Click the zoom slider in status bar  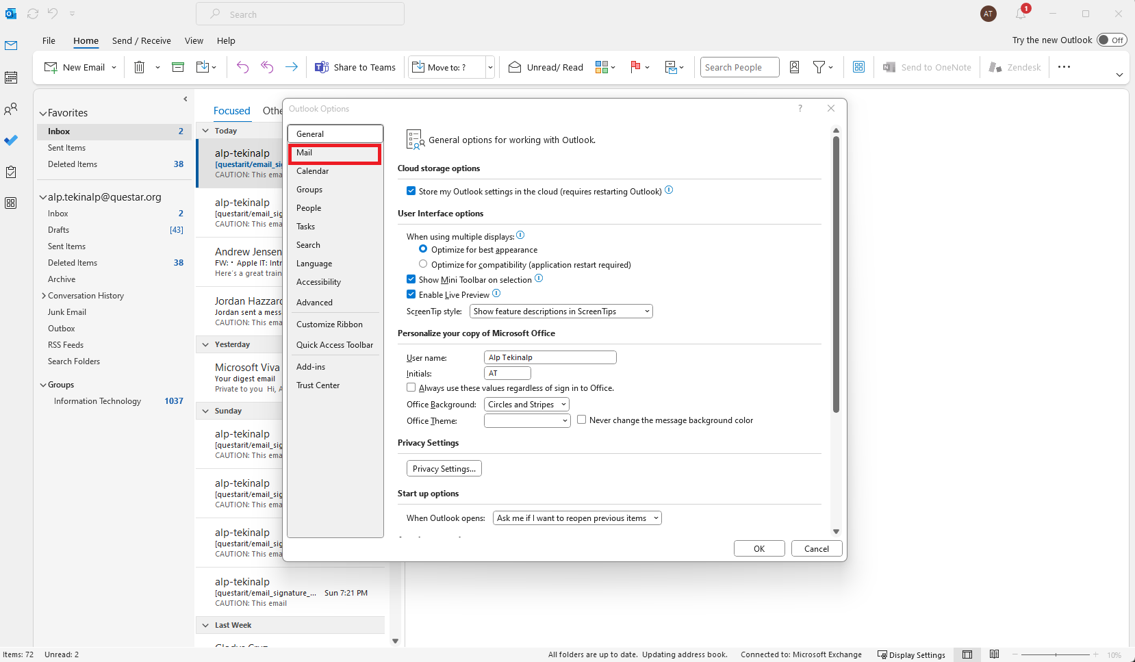click(1055, 655)
